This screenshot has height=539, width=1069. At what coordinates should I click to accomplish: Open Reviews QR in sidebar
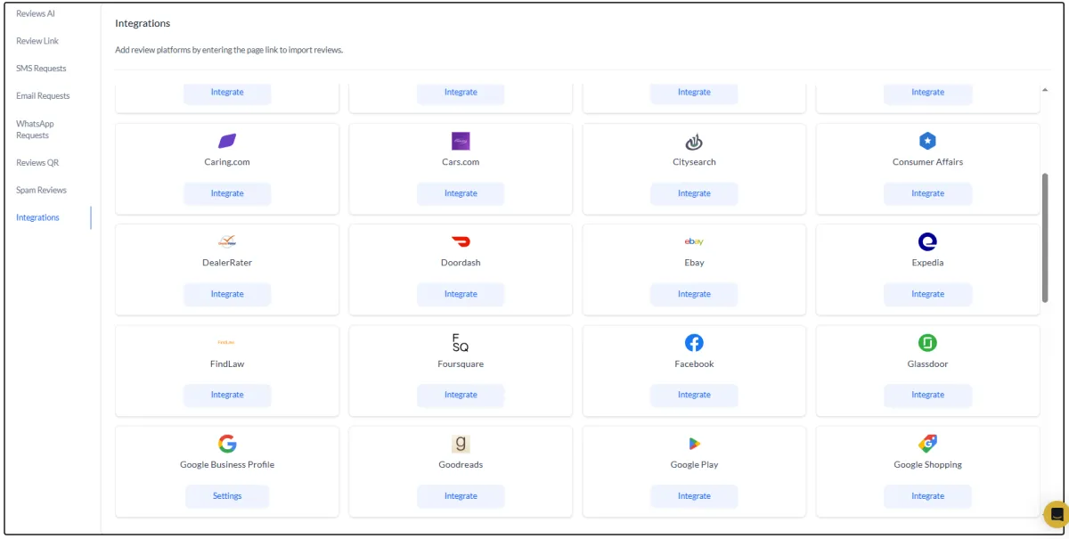(37, 163)
